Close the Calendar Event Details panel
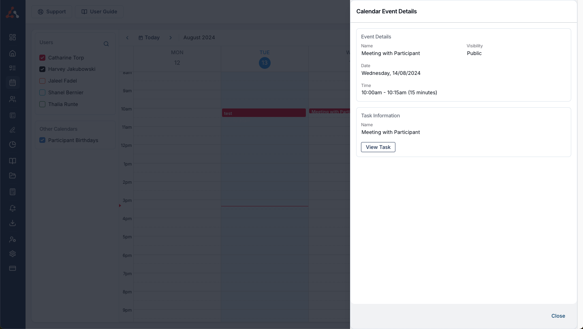The width and height of the screenshot is (583, 329). click(x=558, y=316)
